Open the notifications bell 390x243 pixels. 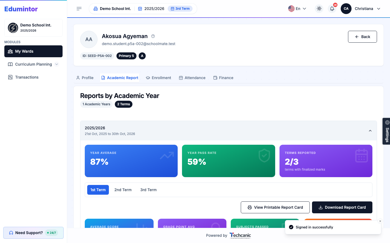(x=332, y=9)
